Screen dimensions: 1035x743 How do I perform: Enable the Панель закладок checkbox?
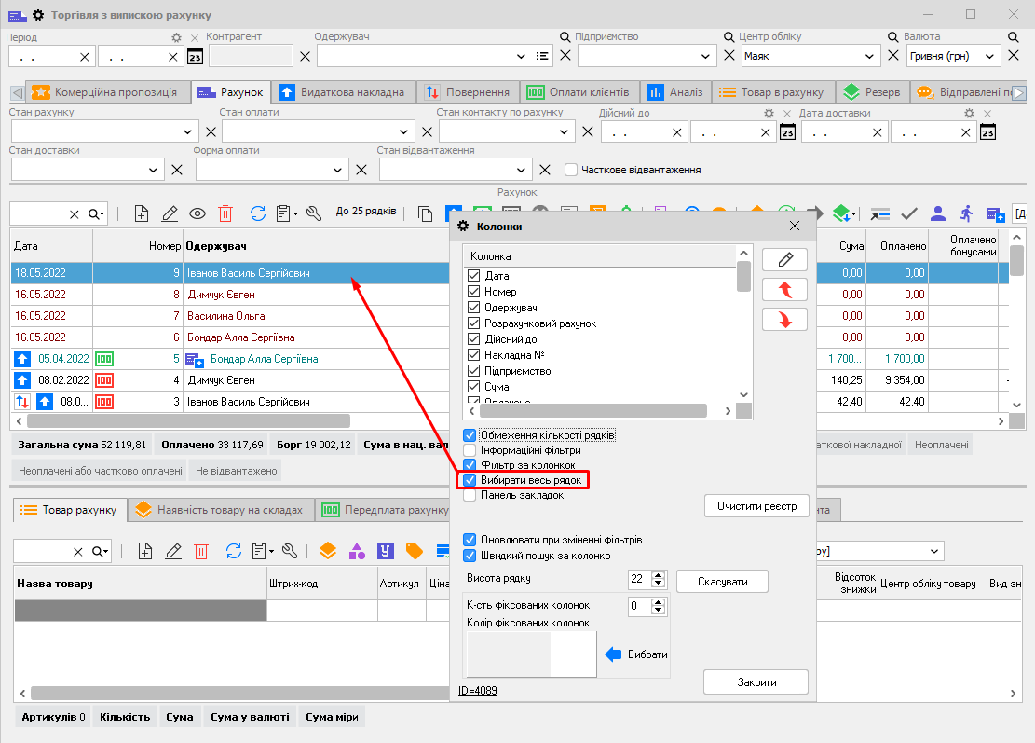click(470, 495)
